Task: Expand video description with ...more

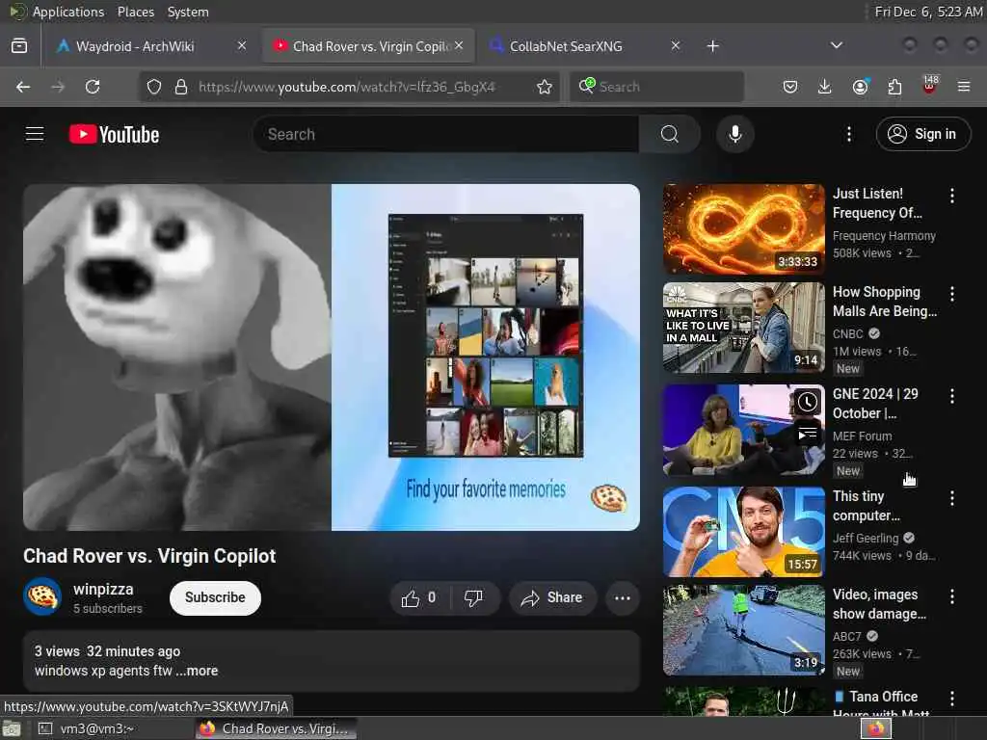Action: (197, 671)
